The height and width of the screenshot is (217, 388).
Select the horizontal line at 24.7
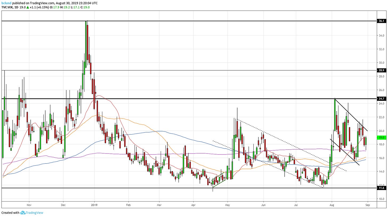tap(160, 99)
